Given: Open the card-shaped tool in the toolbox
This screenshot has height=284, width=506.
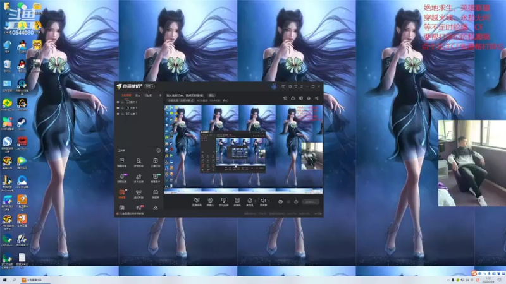Looking at the screenshot, I should point(122,162).
